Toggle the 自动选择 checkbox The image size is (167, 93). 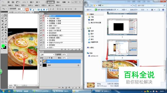tap(9, 9)
